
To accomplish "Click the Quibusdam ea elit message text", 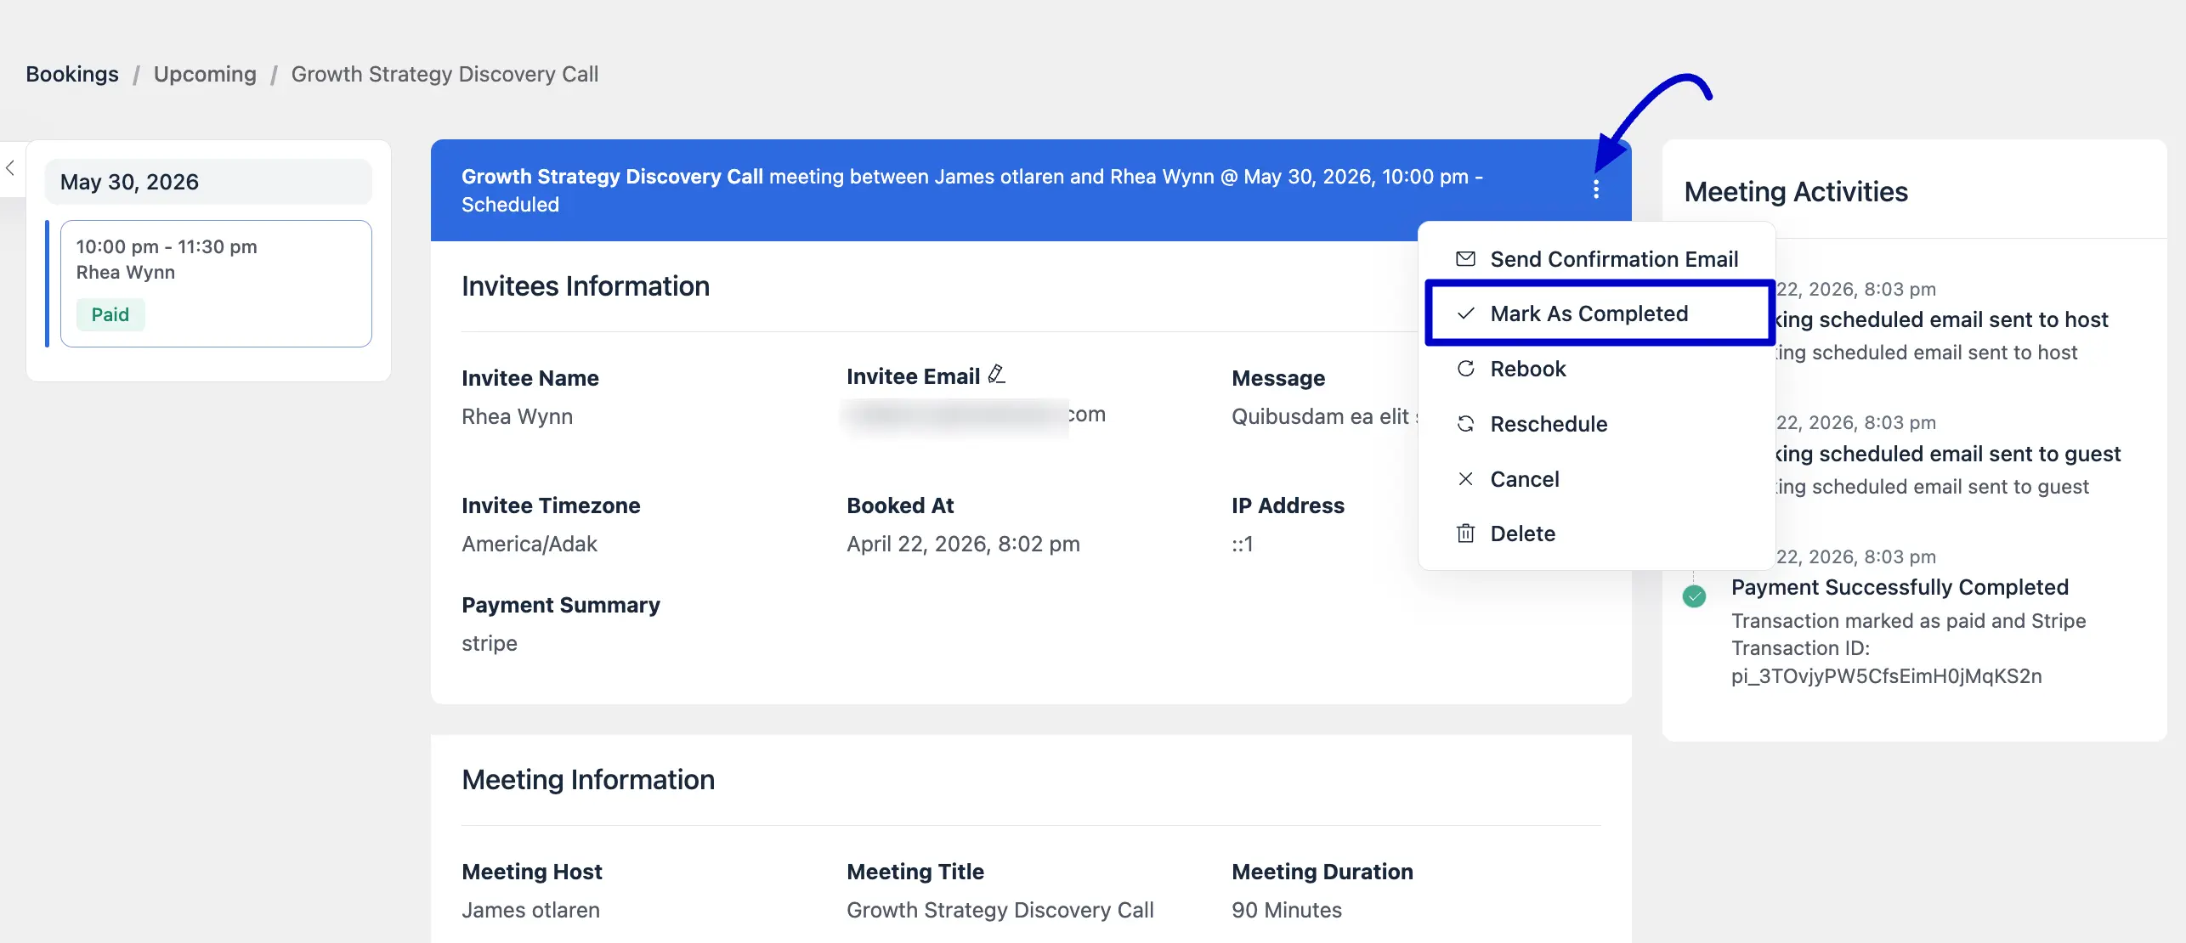I will point(1323,416).
